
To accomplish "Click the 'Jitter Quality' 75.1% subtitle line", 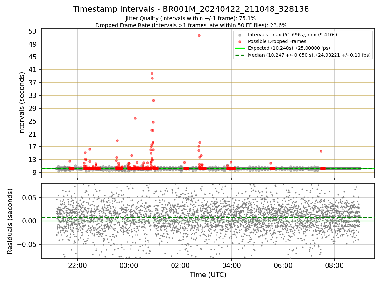I will [191, 18].
